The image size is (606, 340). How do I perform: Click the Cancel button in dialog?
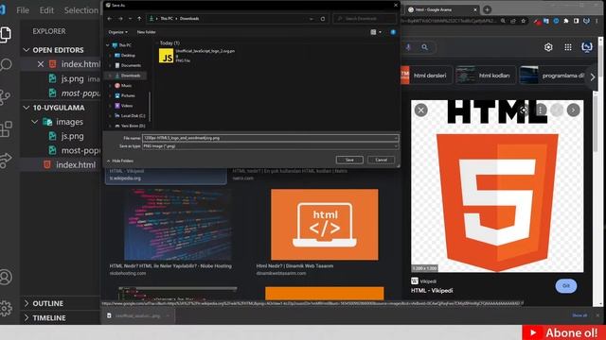coord(381,160)
